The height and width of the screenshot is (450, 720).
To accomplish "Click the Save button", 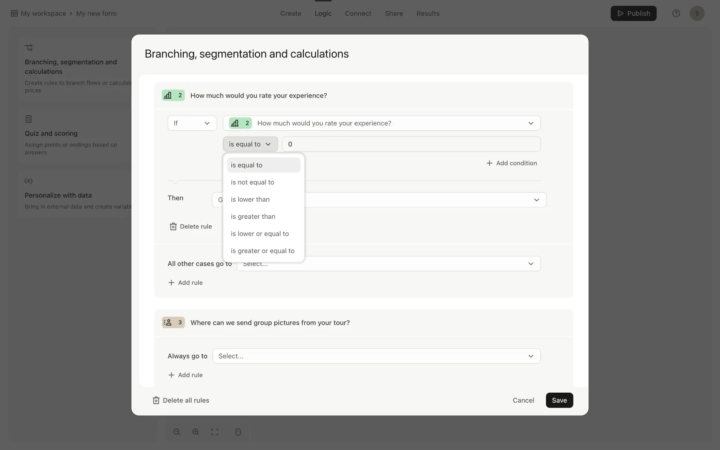I will (559, 400).
